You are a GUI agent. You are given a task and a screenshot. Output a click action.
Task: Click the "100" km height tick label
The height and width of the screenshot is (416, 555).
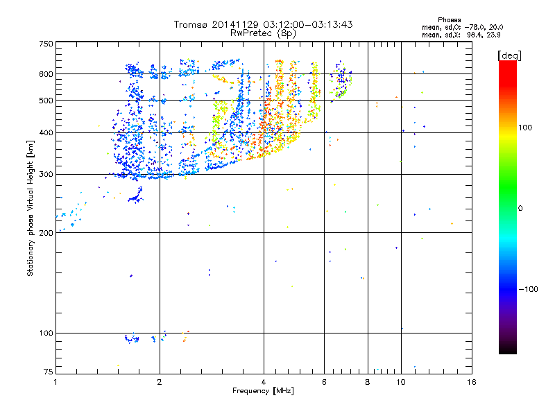click(46, 333)
